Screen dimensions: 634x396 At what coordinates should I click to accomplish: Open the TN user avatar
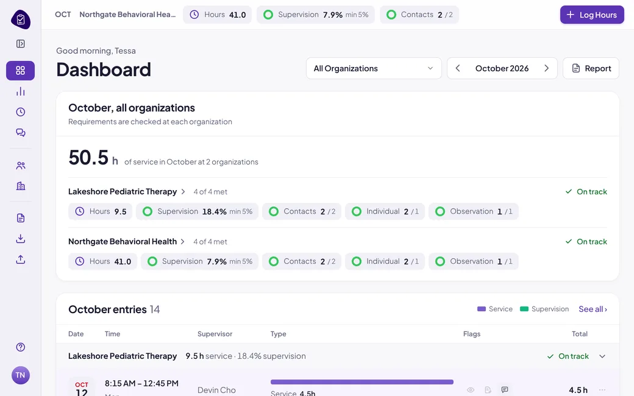[21, 375]
